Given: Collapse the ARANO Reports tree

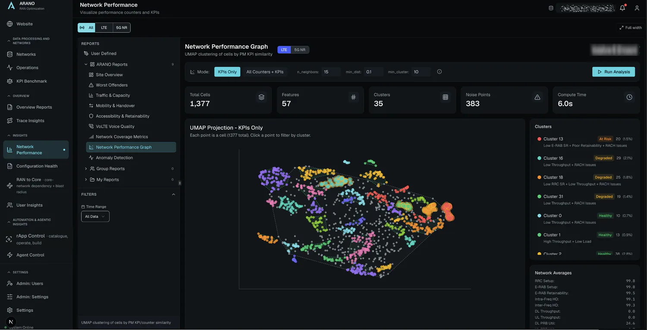Looking at the screenshot, I should coord(86,65).
